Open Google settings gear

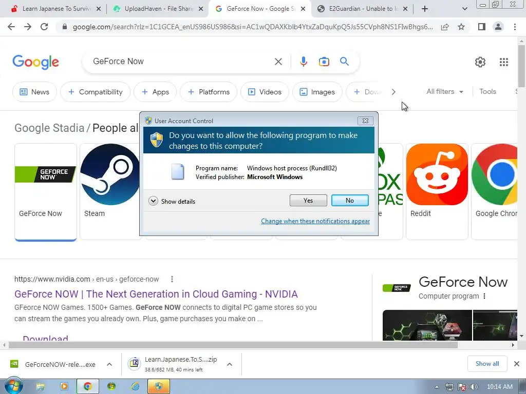480,62
